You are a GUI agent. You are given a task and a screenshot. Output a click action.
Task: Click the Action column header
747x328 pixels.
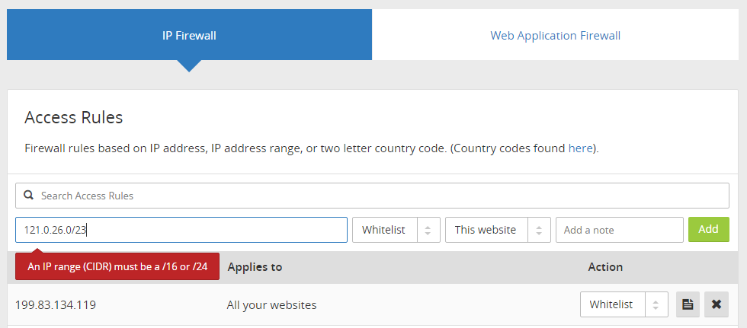(x=605, y=267)
